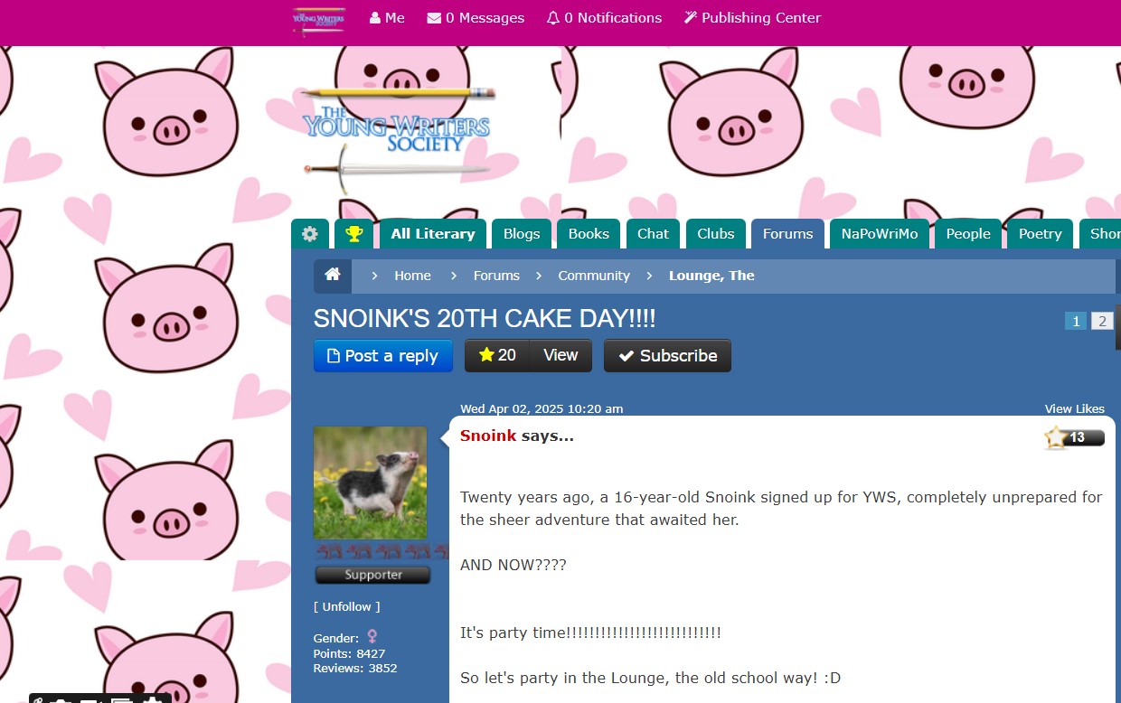Click the Forums breadcrumb link
The height and width of the screenshot is (703, 1121).
[x=496, y=276]
